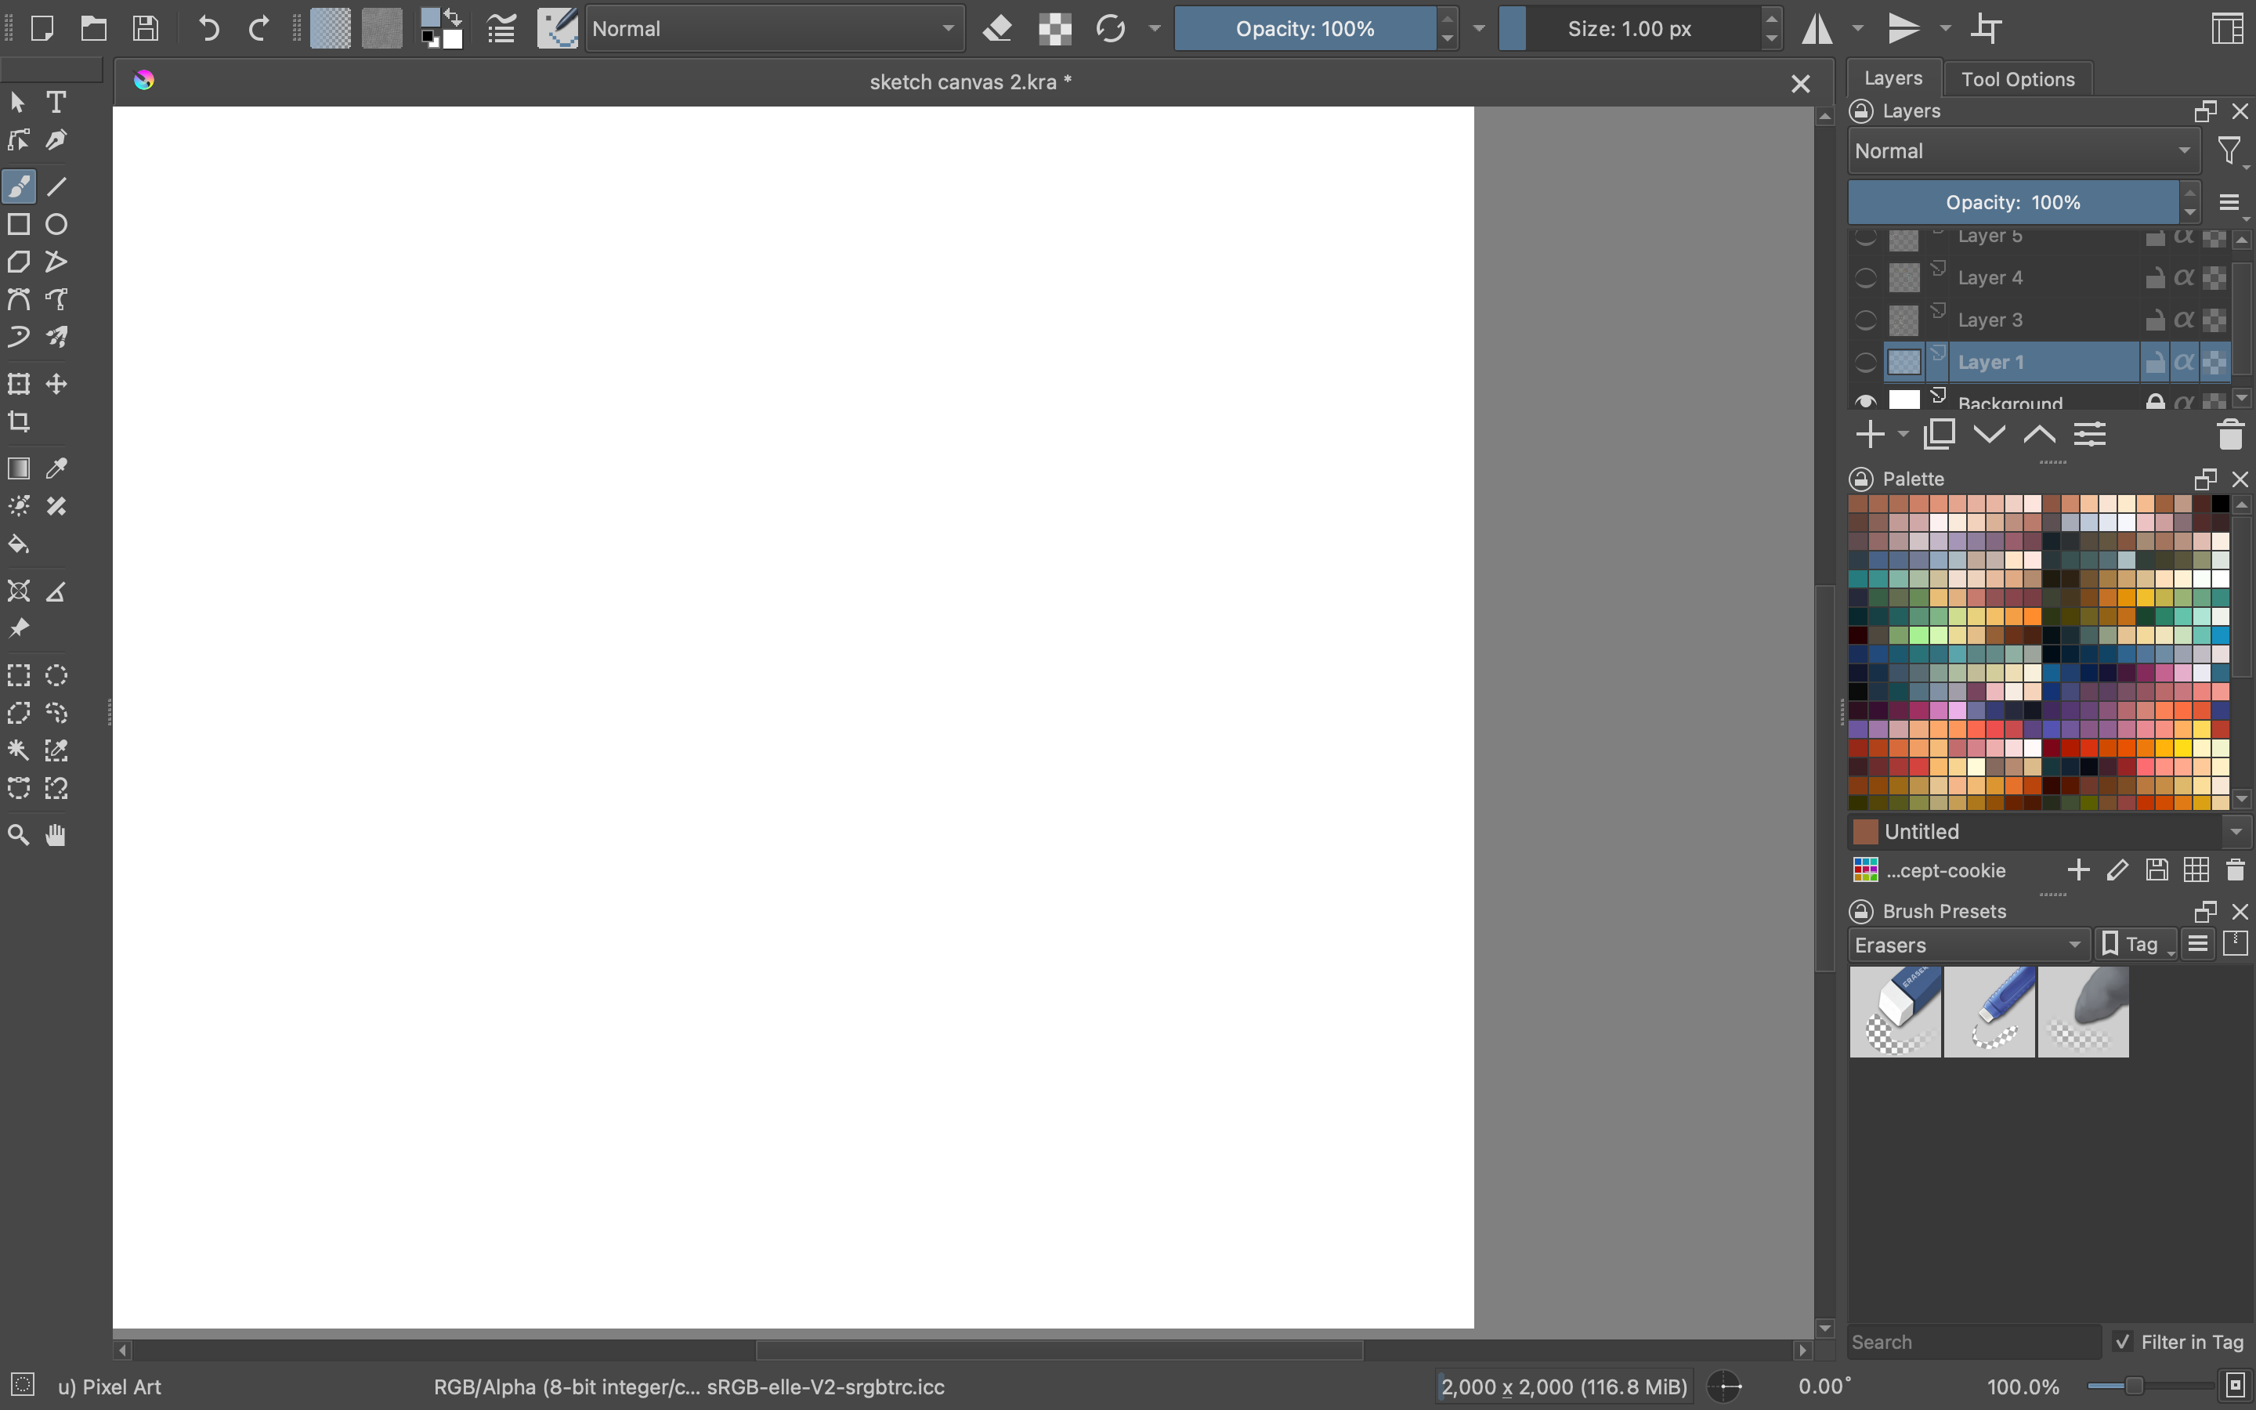Image resolution: width=2256 pixels, height=1410 pixels.
Task: Toggle eraser mode in toolbar
Action: click(x=997, y=28)
